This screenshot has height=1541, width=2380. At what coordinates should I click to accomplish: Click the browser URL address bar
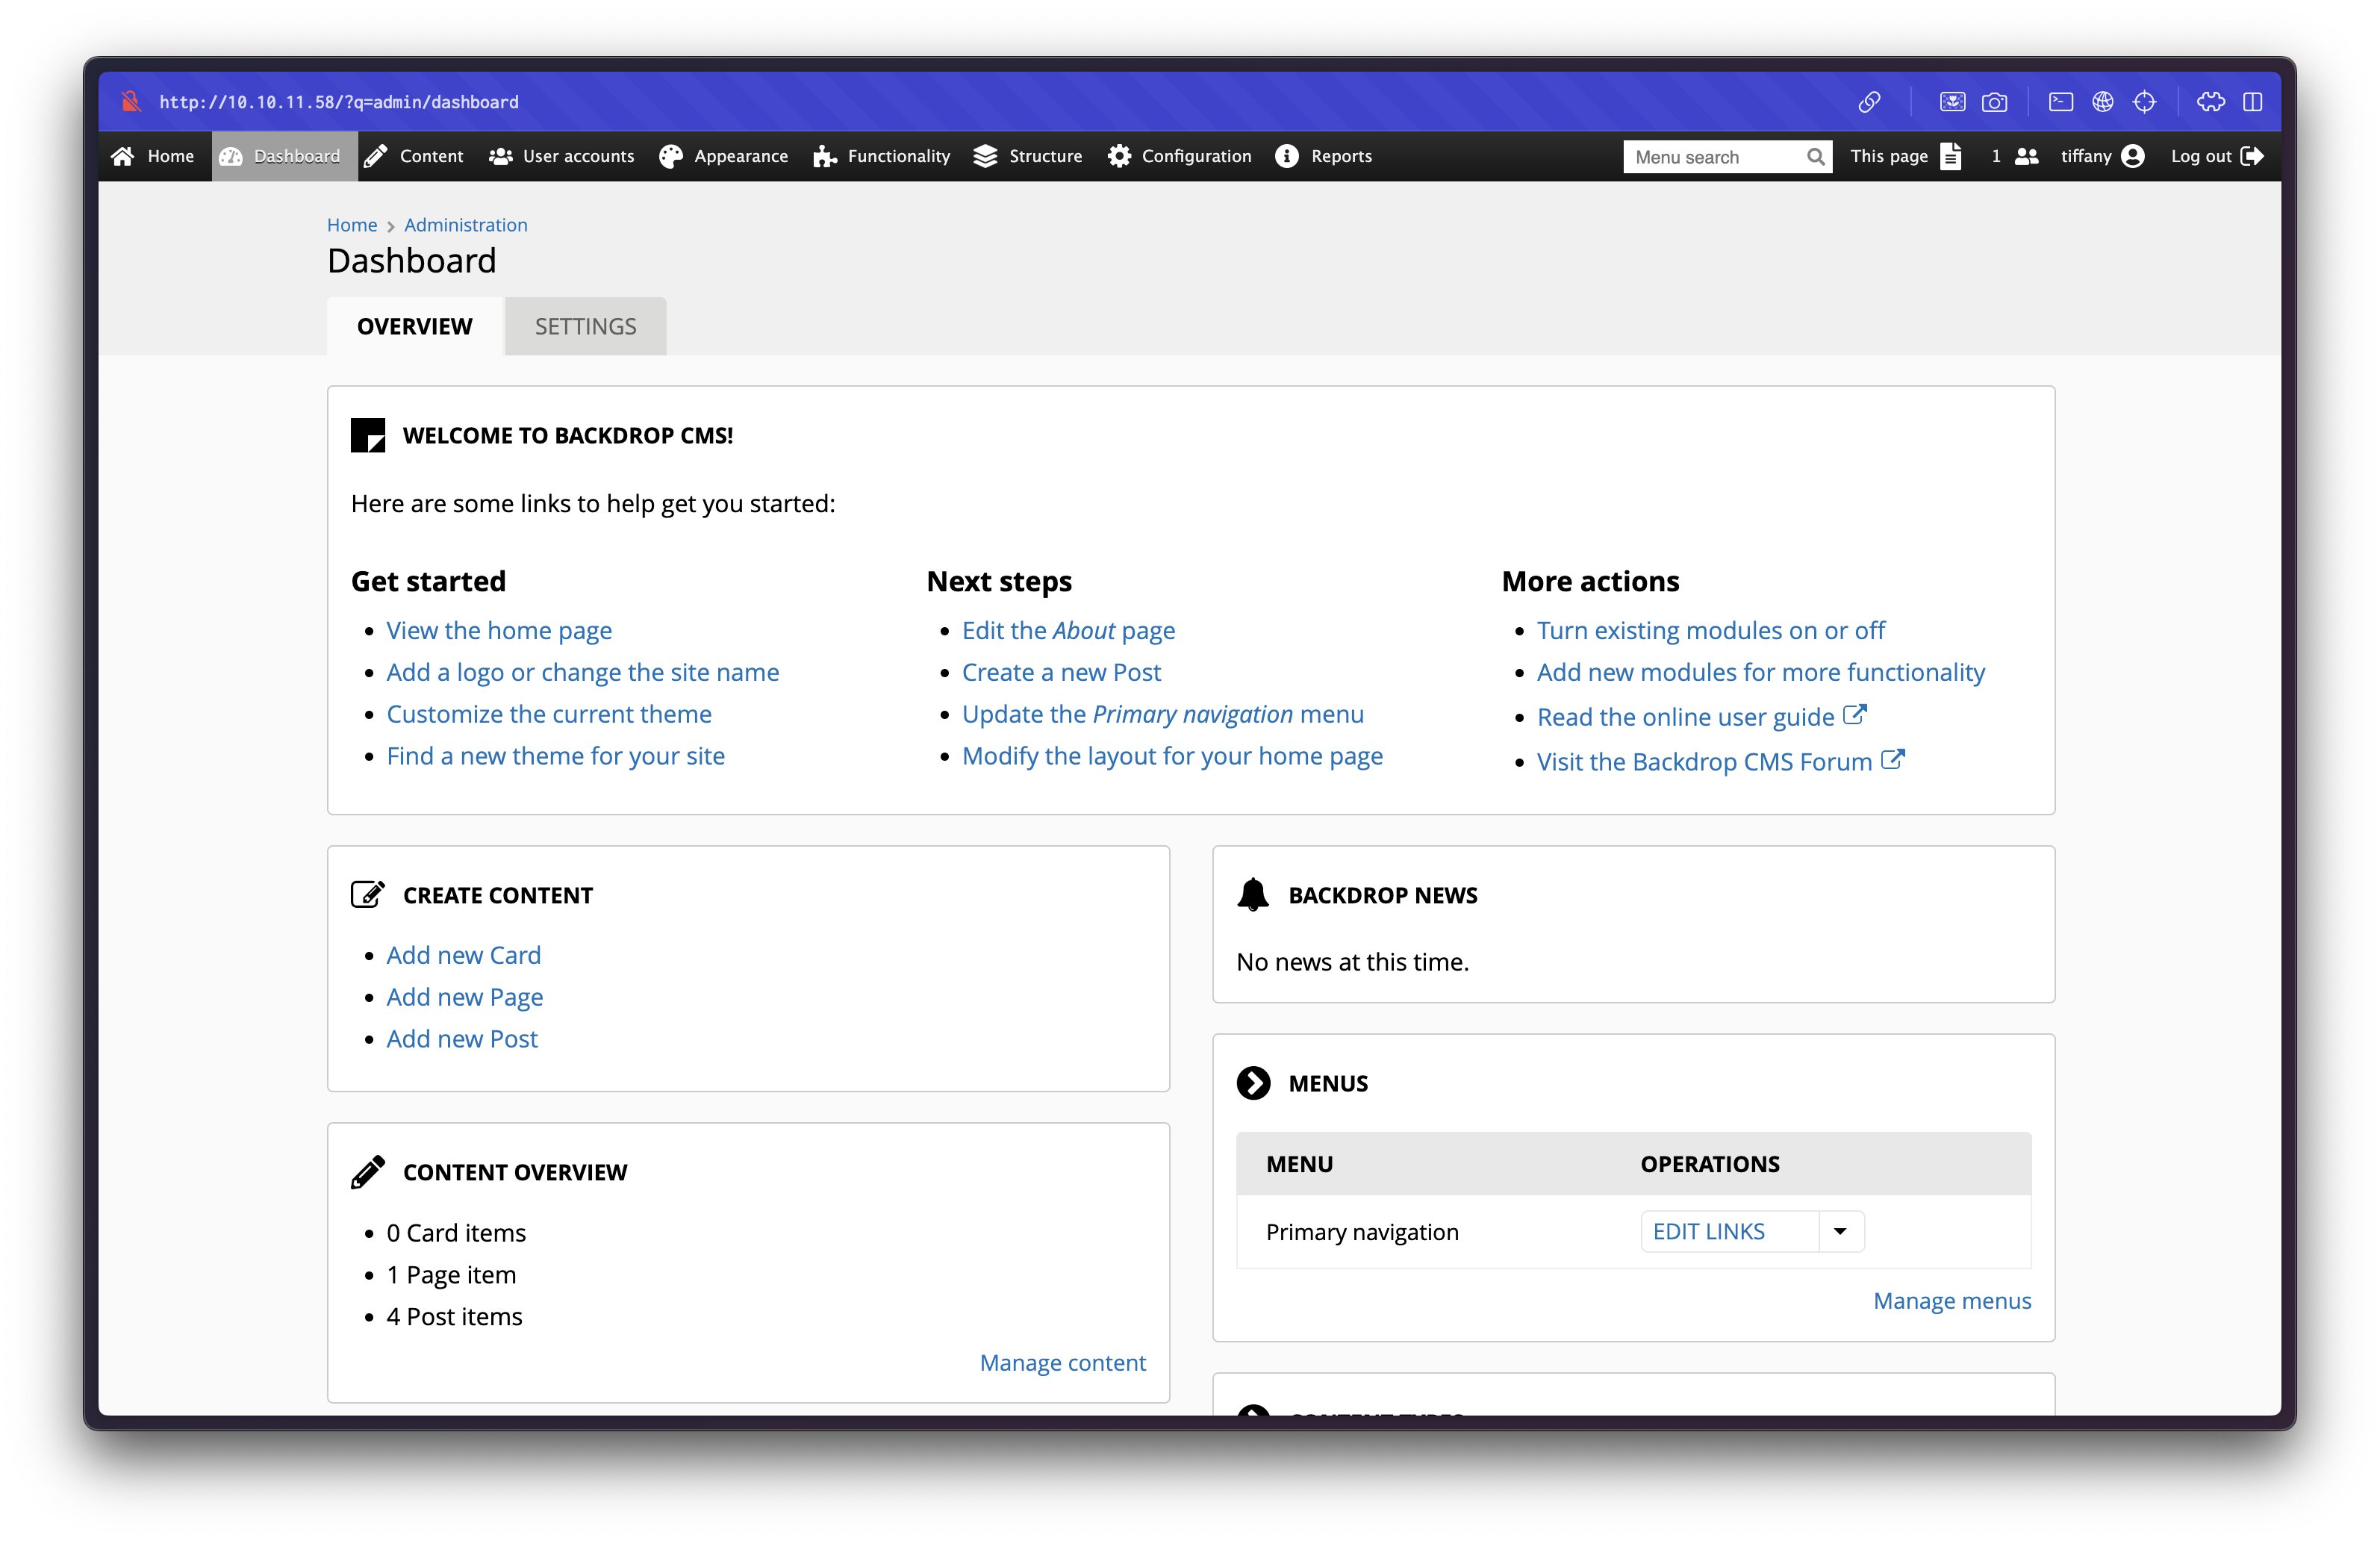click(x=339, y=102)
